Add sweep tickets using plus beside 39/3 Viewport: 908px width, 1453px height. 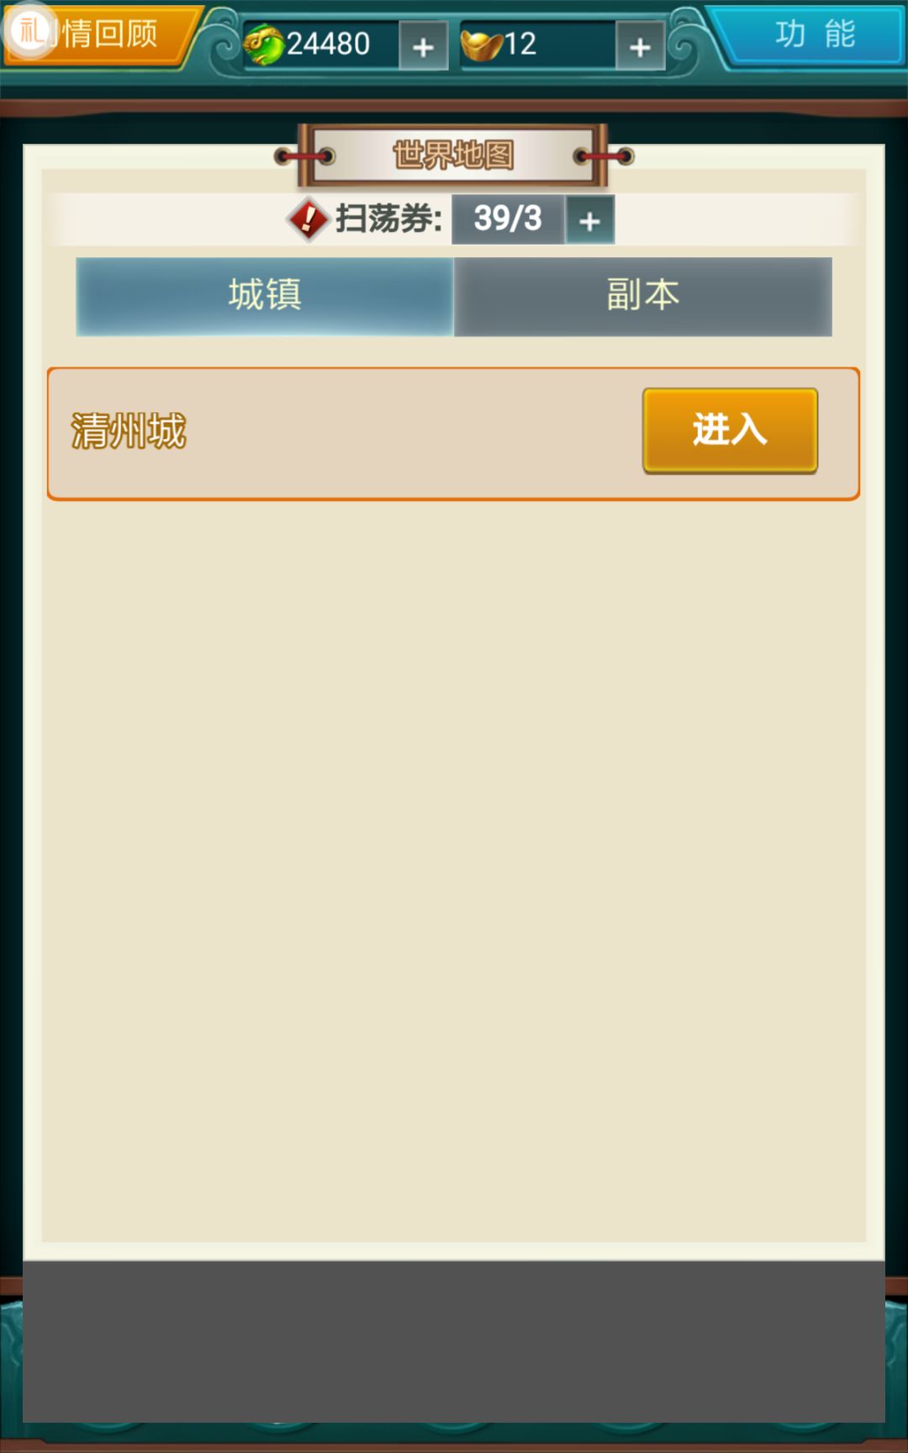pyautogui.click(x=589, y=220)
